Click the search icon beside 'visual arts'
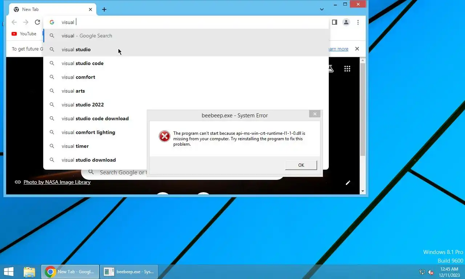The image size is (465, 279). (x=52, y=91)
